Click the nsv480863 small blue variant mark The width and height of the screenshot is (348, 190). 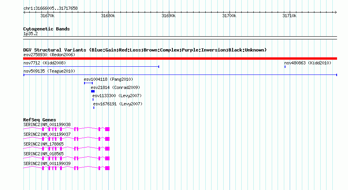(285, 67)
